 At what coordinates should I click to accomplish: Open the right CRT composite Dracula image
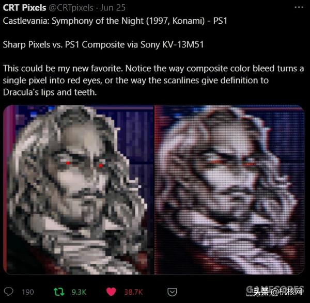229,189
